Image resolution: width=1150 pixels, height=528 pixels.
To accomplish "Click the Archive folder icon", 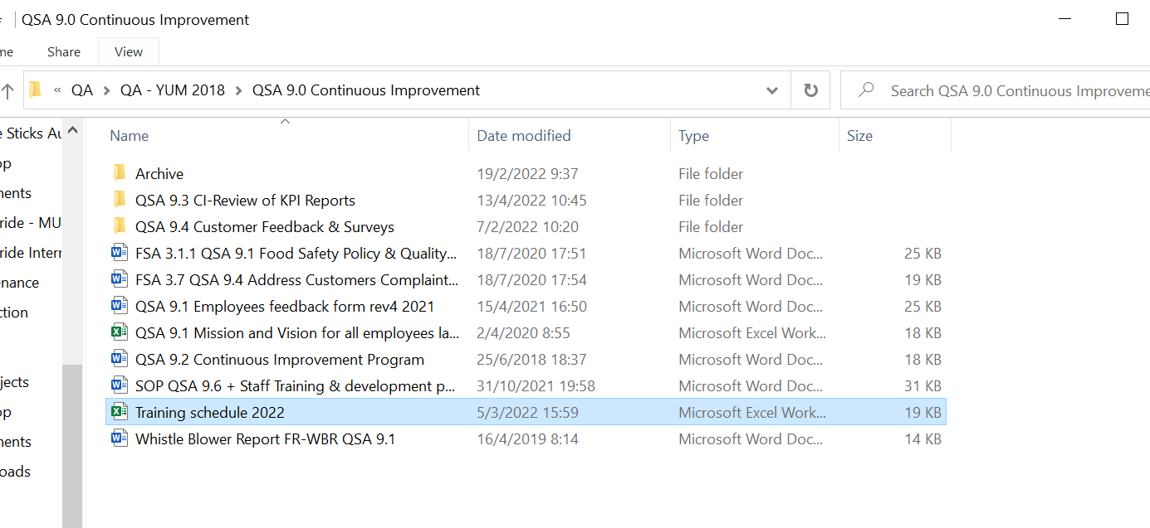I will tap(120, 173).
